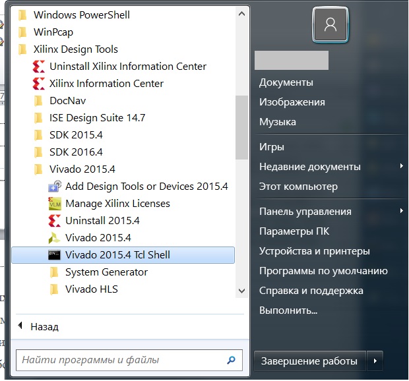Click the Завершение работы button
The height and width of the screenshot is (381, 409).
pos(309,361)
